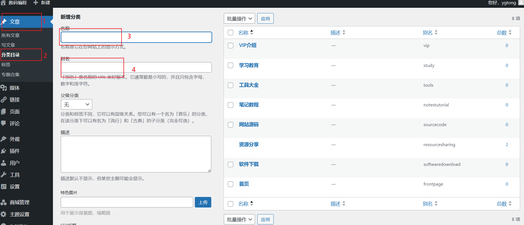The image size is (524, 225).
Task: Select the 工具大全 row checkbox
Action: [231, 85]
